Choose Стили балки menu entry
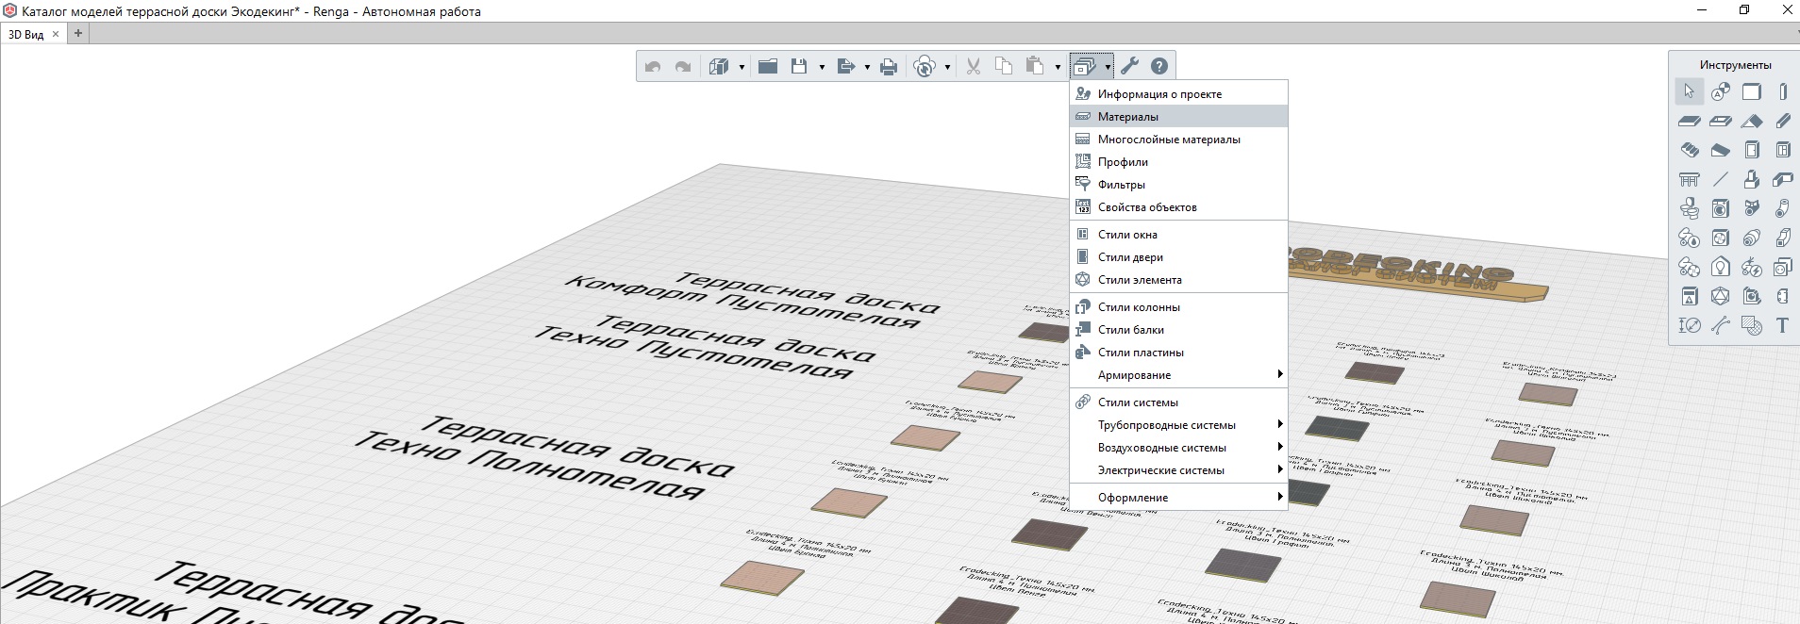 click(x=1178, y=329)
